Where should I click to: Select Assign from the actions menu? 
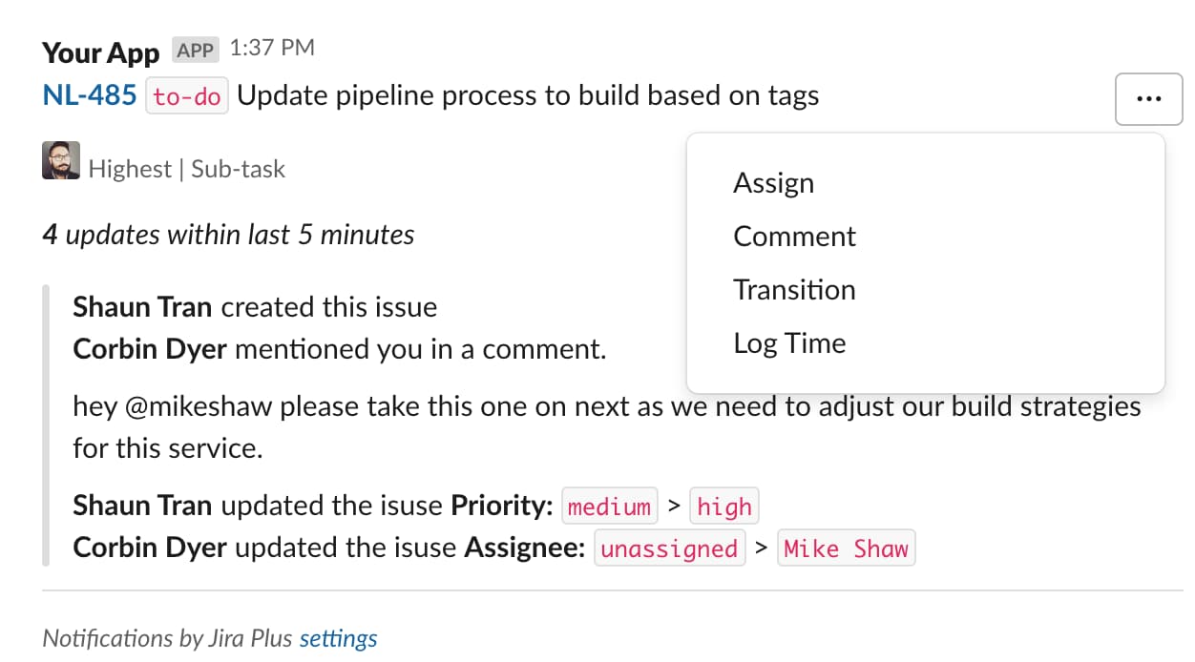coord(773,183)
